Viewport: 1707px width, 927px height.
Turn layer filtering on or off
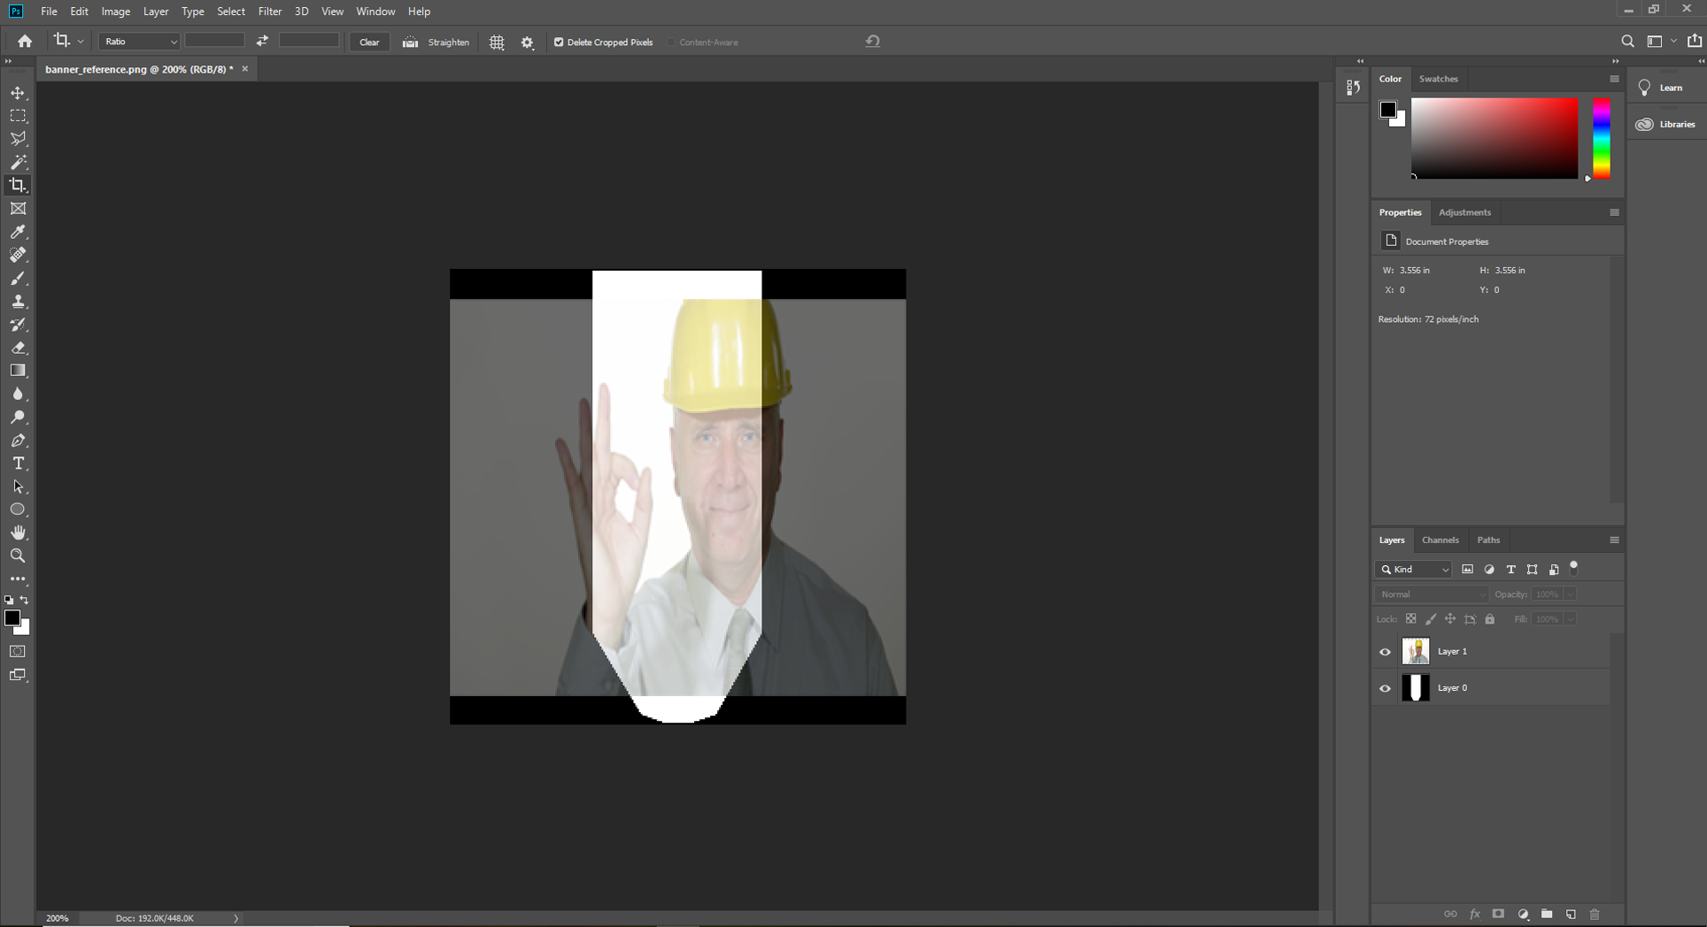pos(1574,568)
